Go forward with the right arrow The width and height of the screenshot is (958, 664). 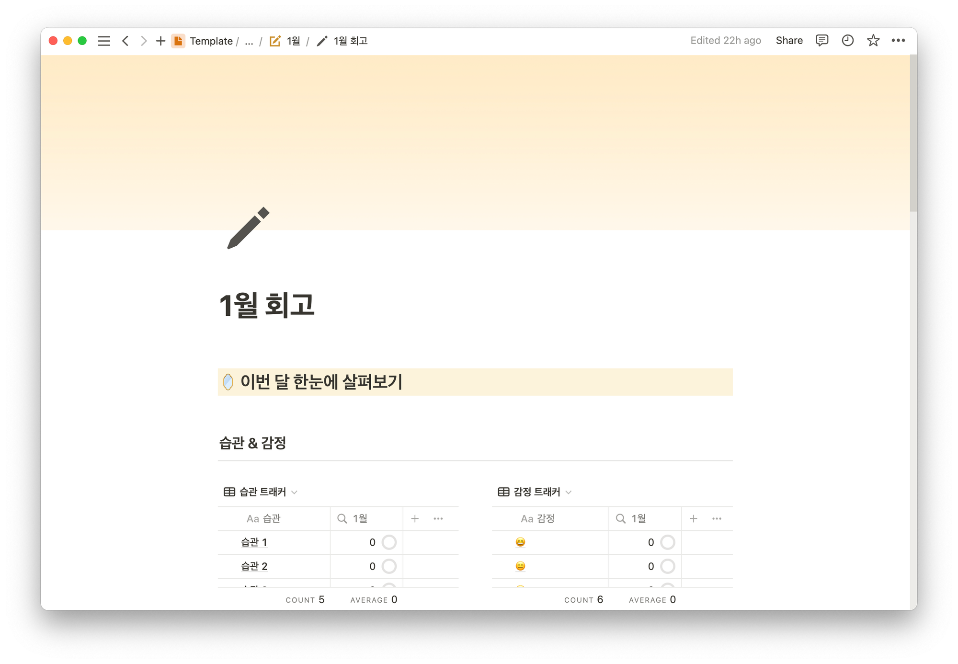[x=143, y=41]
